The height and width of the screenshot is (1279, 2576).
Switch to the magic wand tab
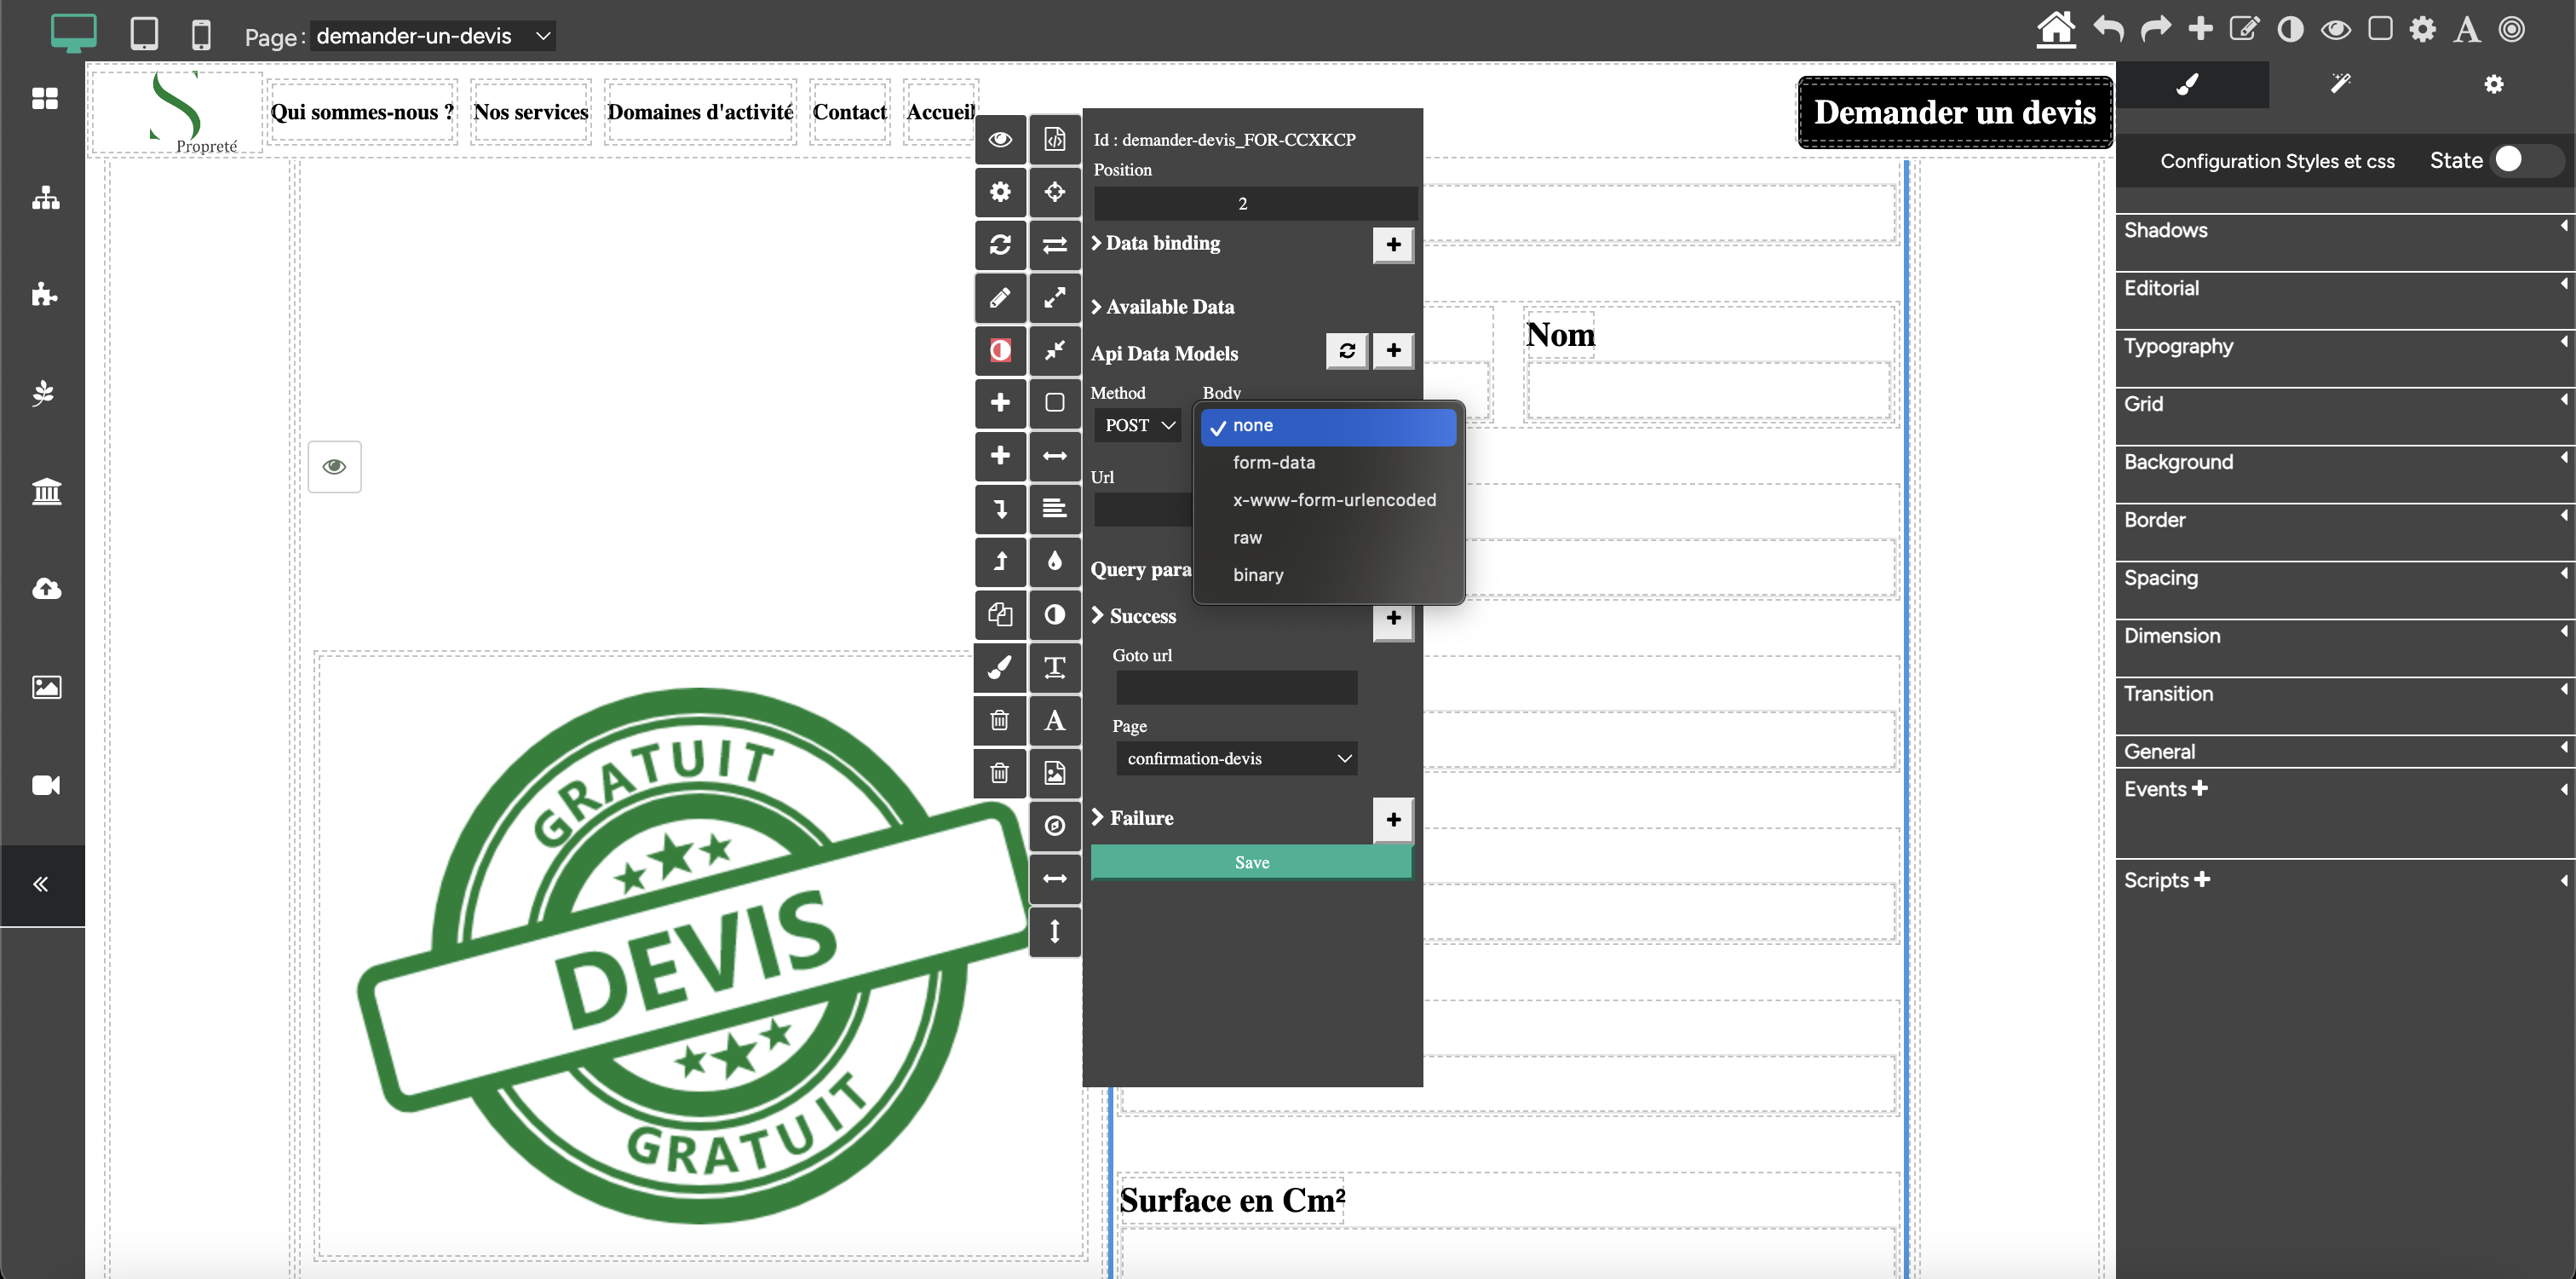tap(2341, 84)
